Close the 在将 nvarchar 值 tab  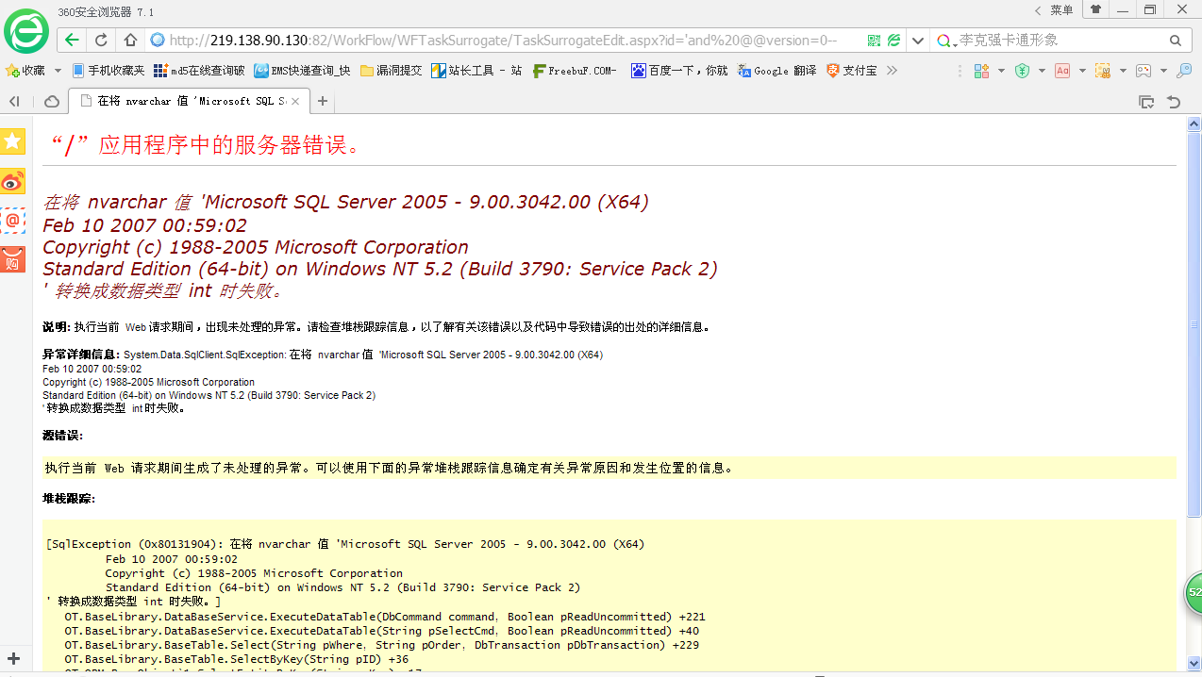295,101
